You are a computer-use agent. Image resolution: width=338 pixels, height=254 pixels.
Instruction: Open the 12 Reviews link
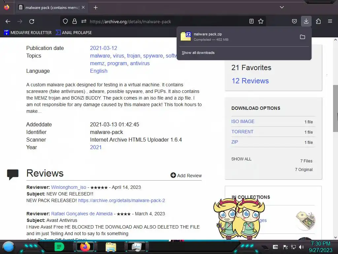(x=250, y=81)
